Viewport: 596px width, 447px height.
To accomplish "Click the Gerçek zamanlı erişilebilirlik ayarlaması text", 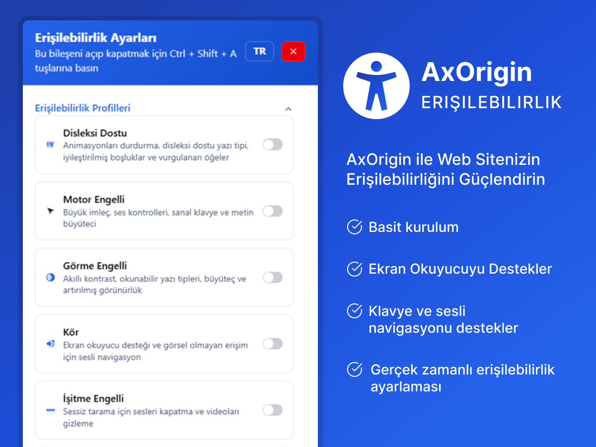I will (463, 378).
